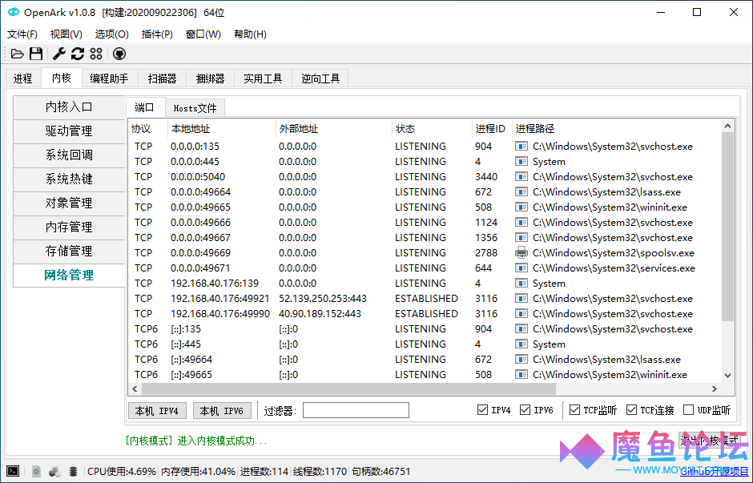Select 驱动管理 in the sidebar

[69, 131]
